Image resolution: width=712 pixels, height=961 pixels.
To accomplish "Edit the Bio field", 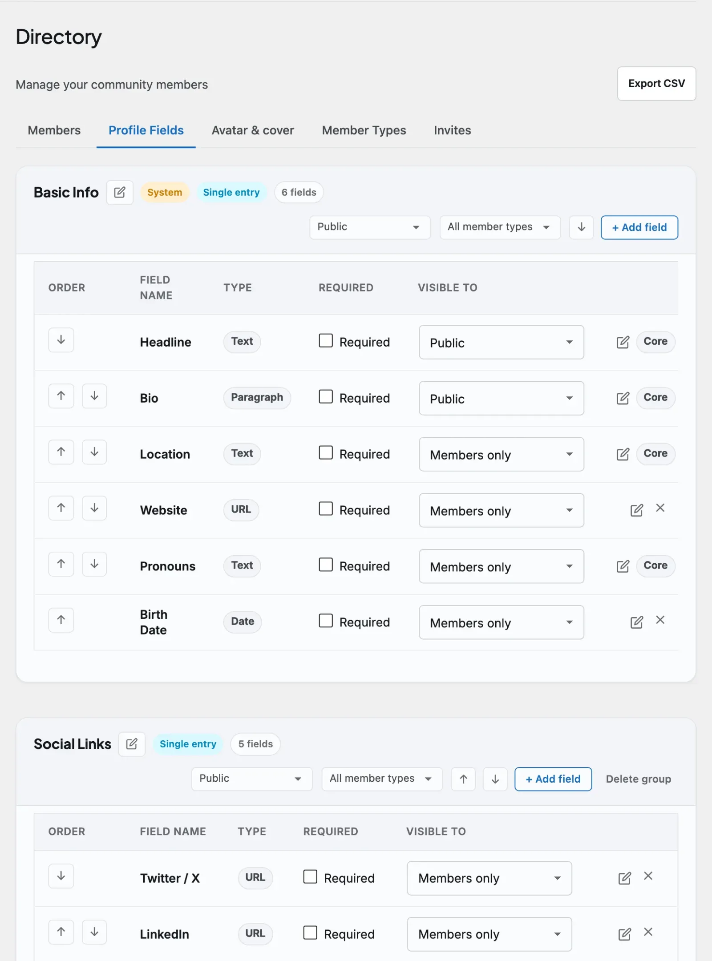I will pos(623,398).
